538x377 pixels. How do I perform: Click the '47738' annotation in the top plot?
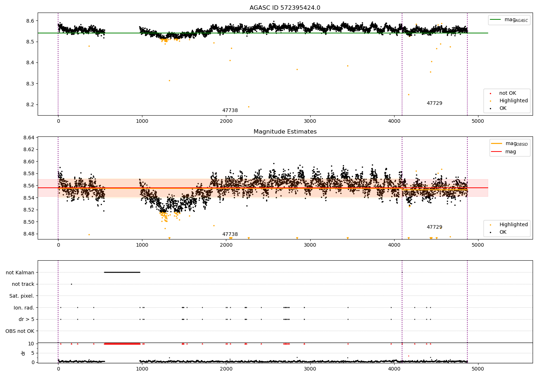point(230,111)
